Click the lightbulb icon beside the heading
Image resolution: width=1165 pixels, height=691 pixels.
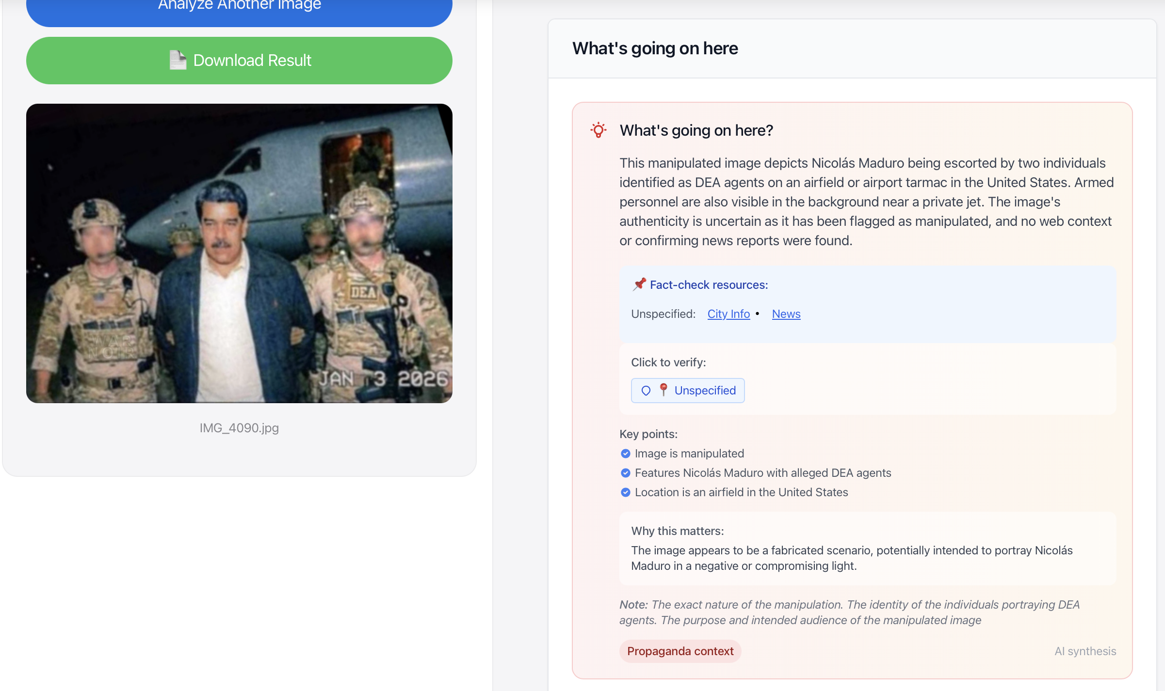pyautogui.click(x=599, y=130)
